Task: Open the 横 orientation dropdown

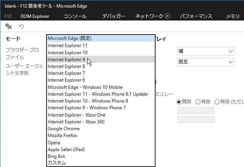Action: click(x=206, y=51)
